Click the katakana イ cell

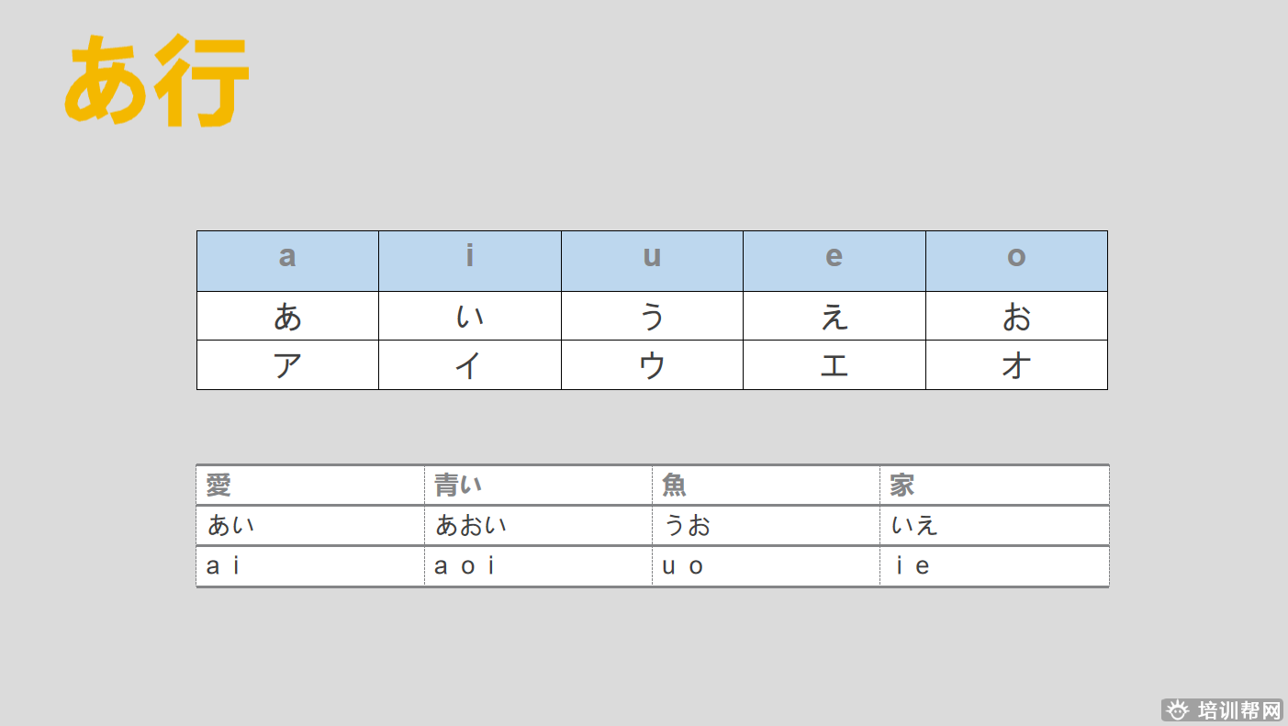[x=469, y=365]
